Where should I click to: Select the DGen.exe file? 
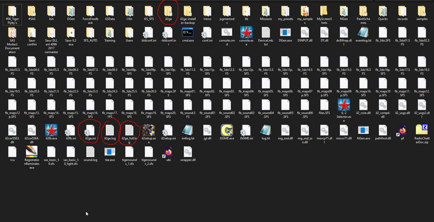coord(285,35)
